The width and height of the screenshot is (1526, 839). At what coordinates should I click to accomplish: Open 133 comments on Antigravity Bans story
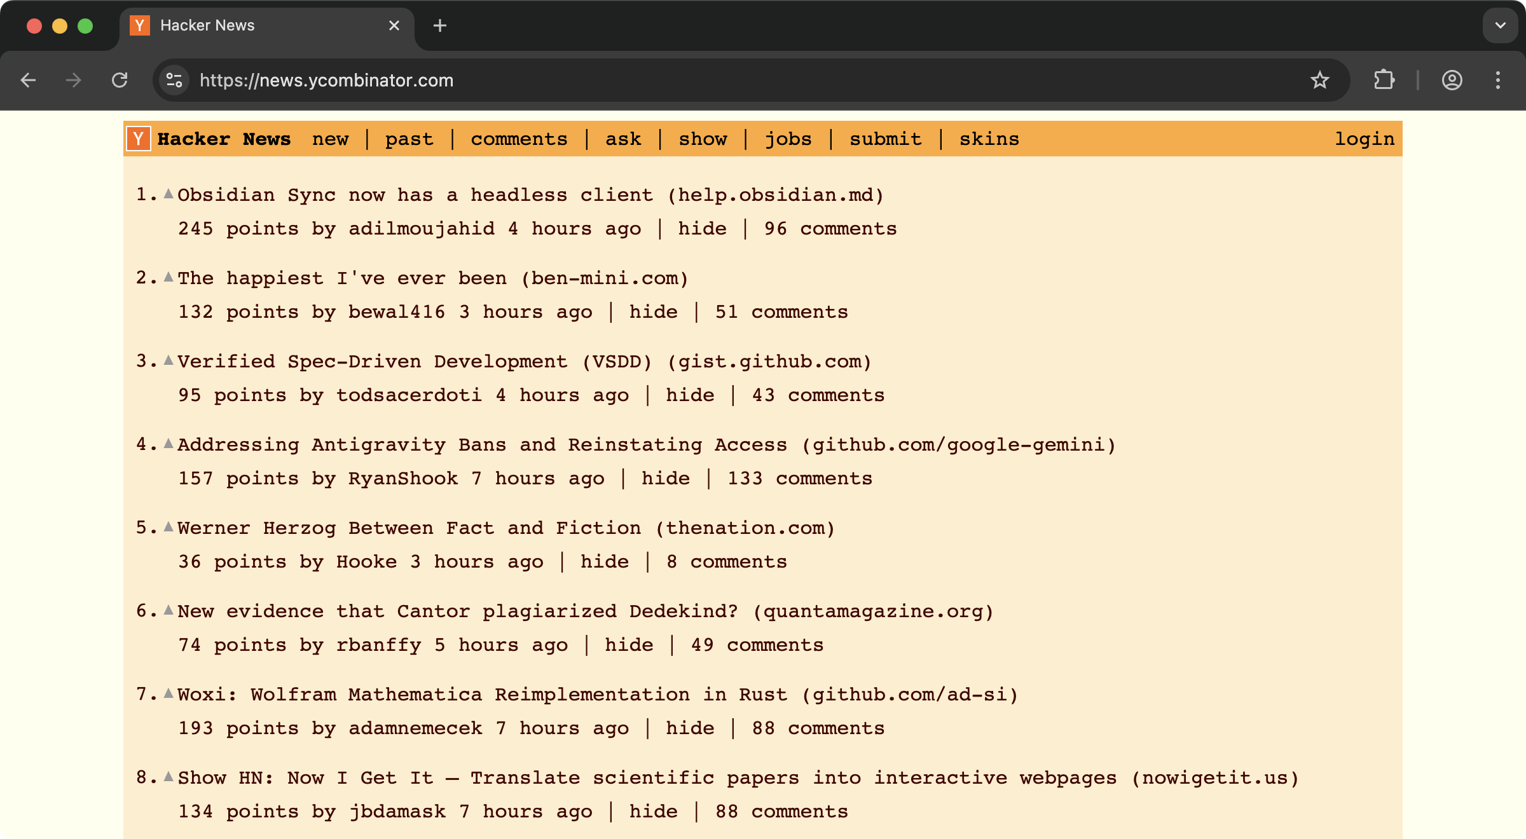point(799,479)
